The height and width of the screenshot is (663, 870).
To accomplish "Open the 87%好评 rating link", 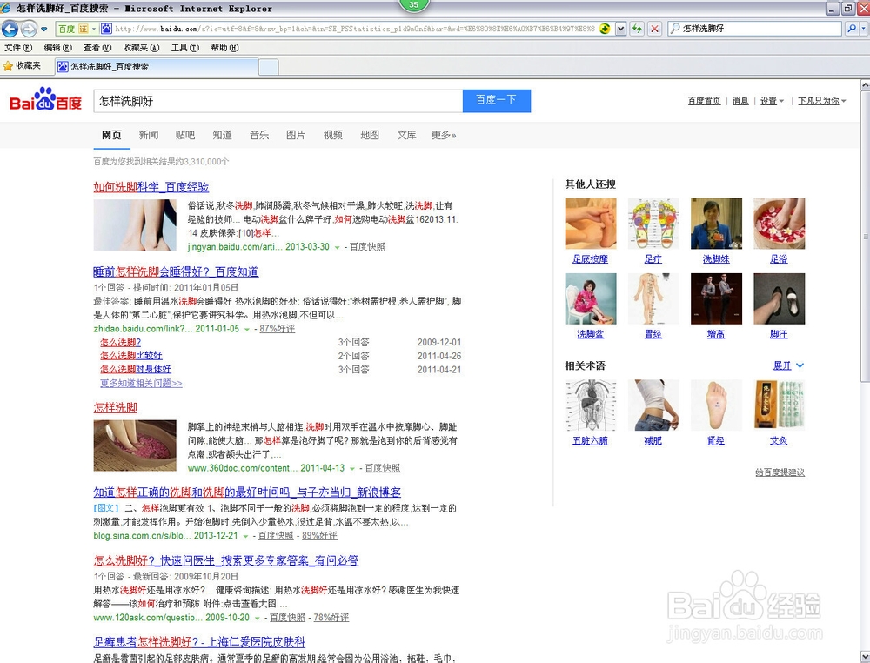I will (277, 328).
